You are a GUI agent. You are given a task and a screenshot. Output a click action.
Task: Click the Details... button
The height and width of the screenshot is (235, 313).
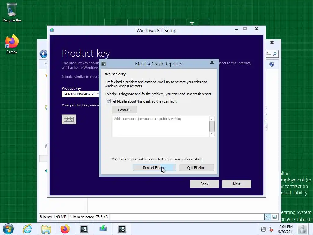coord(124,110)
